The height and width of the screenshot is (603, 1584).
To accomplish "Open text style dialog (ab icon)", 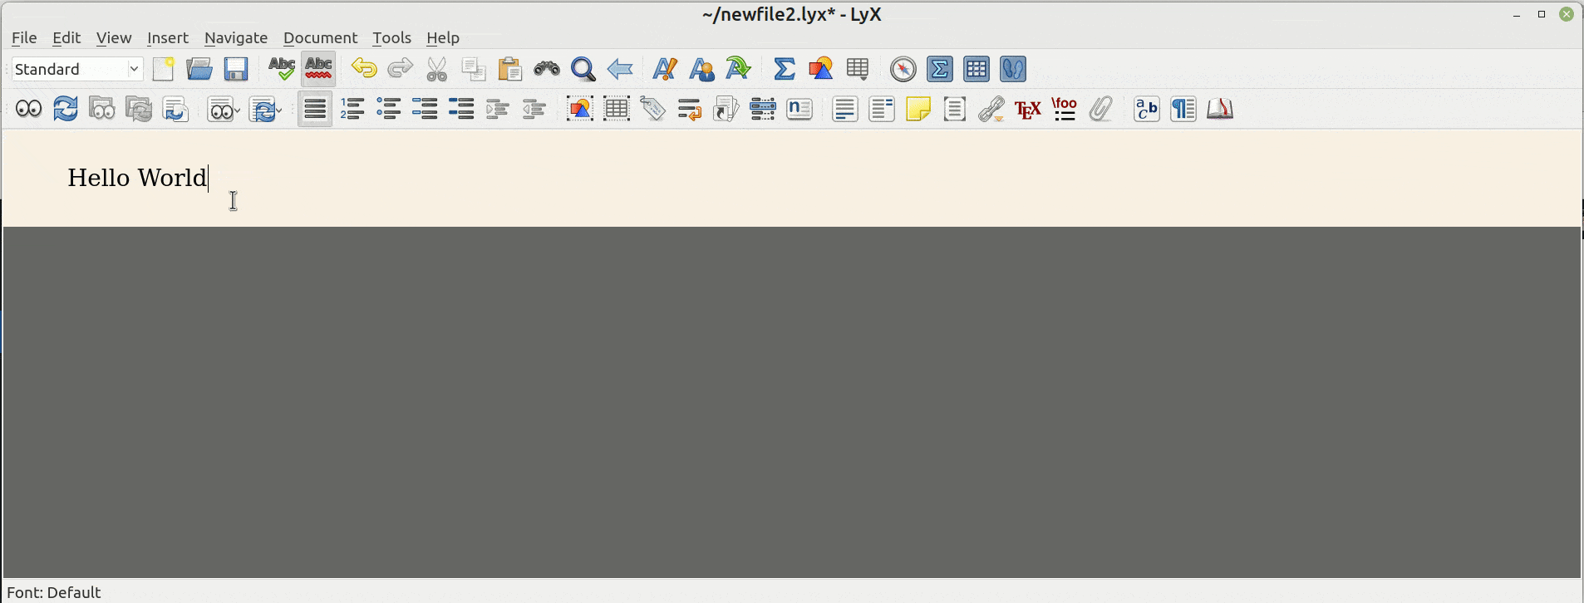I will tap(1147, 109).
